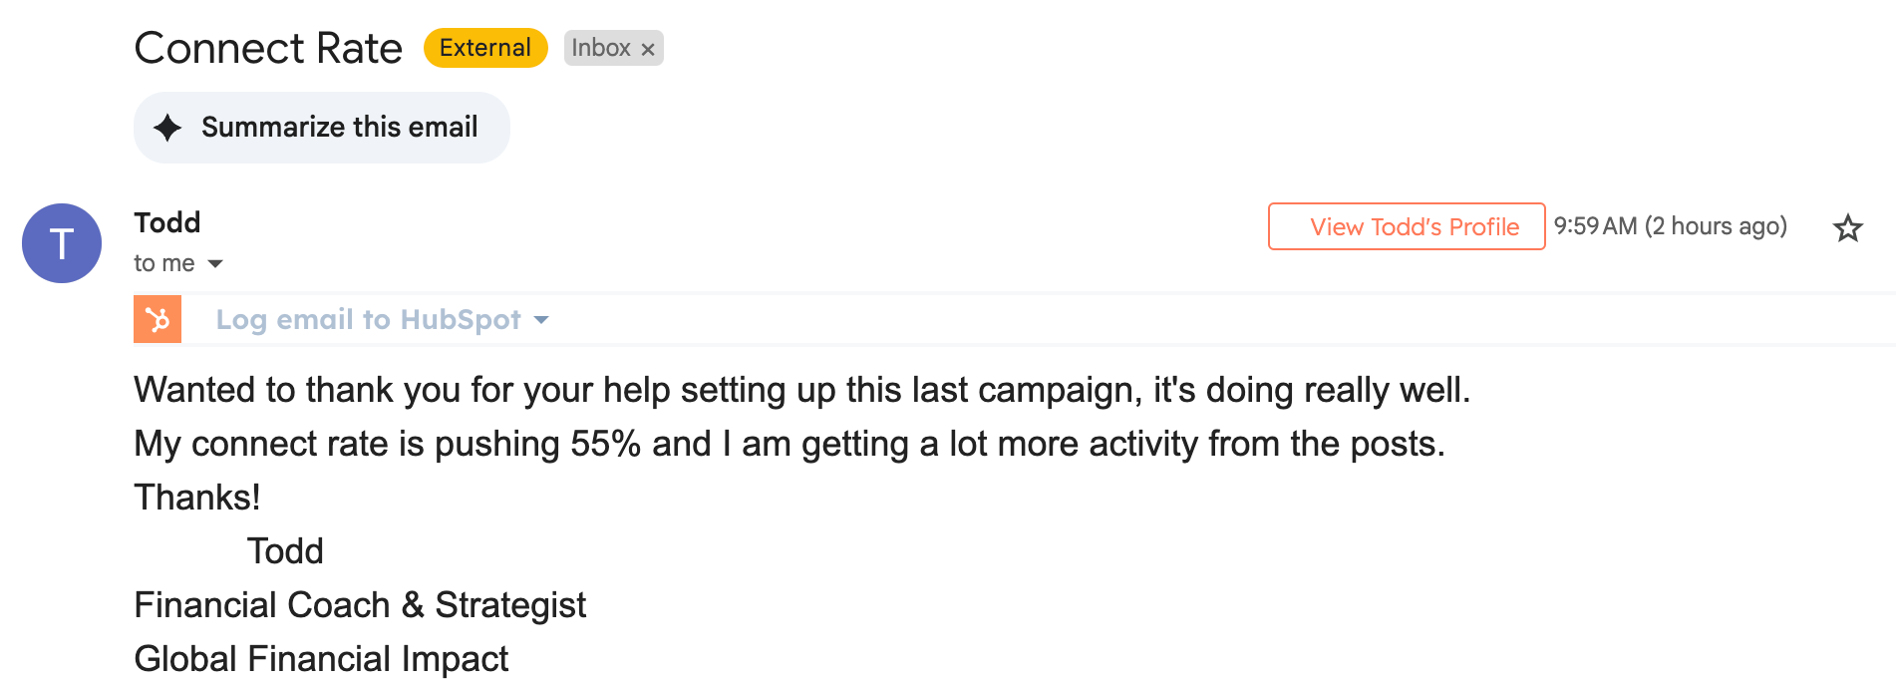
Task: Click the orange HubSpot sprocket icon
Action: (x=158, y=319)
